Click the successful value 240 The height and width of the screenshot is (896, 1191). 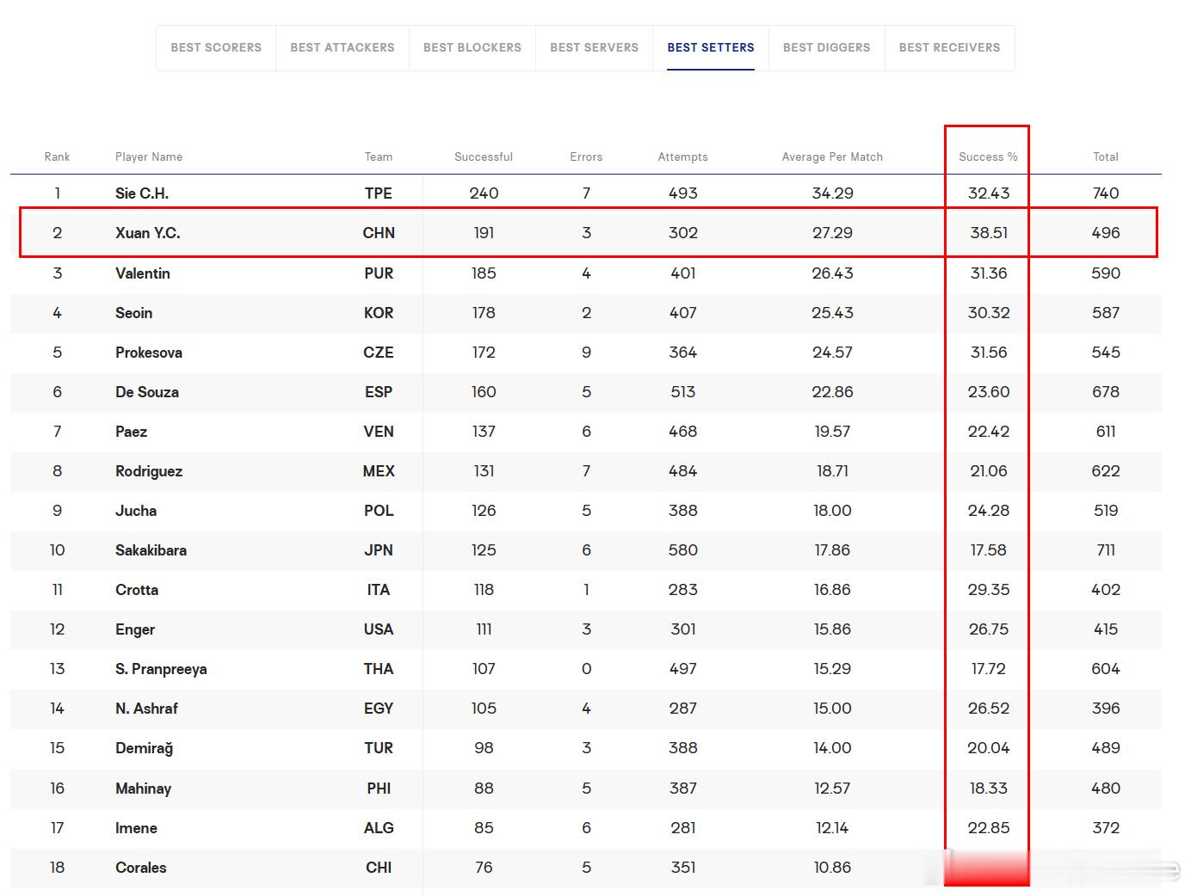tap(484, 193)
